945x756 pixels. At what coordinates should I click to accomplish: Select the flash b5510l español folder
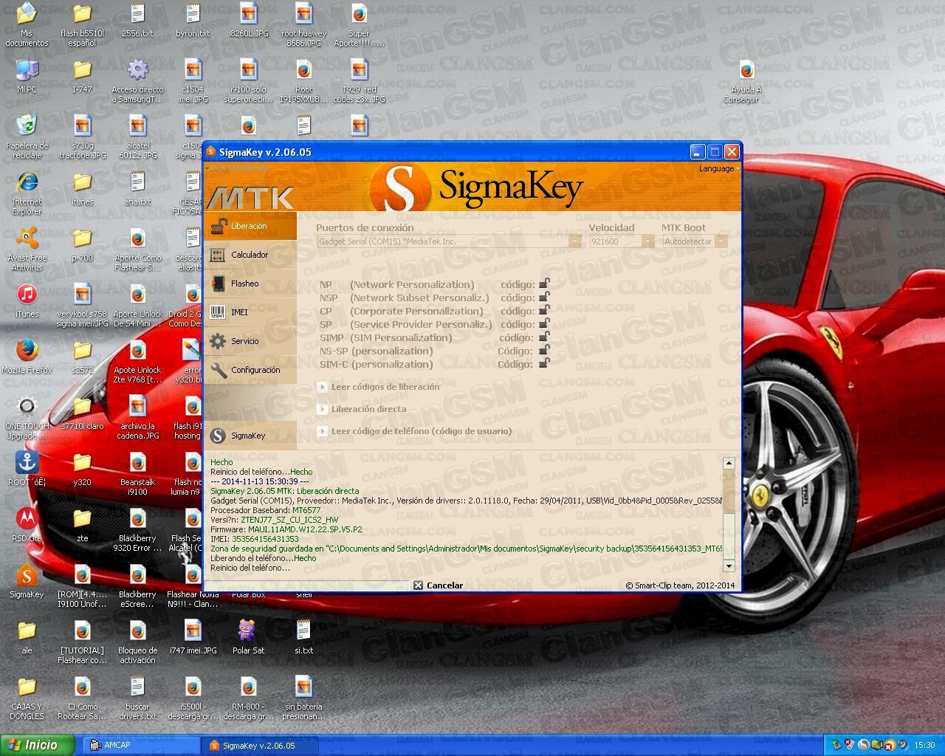pos(82,24)
